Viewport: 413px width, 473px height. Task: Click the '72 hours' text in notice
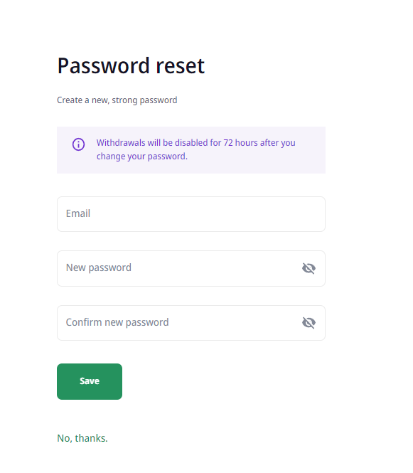point(240,143)
